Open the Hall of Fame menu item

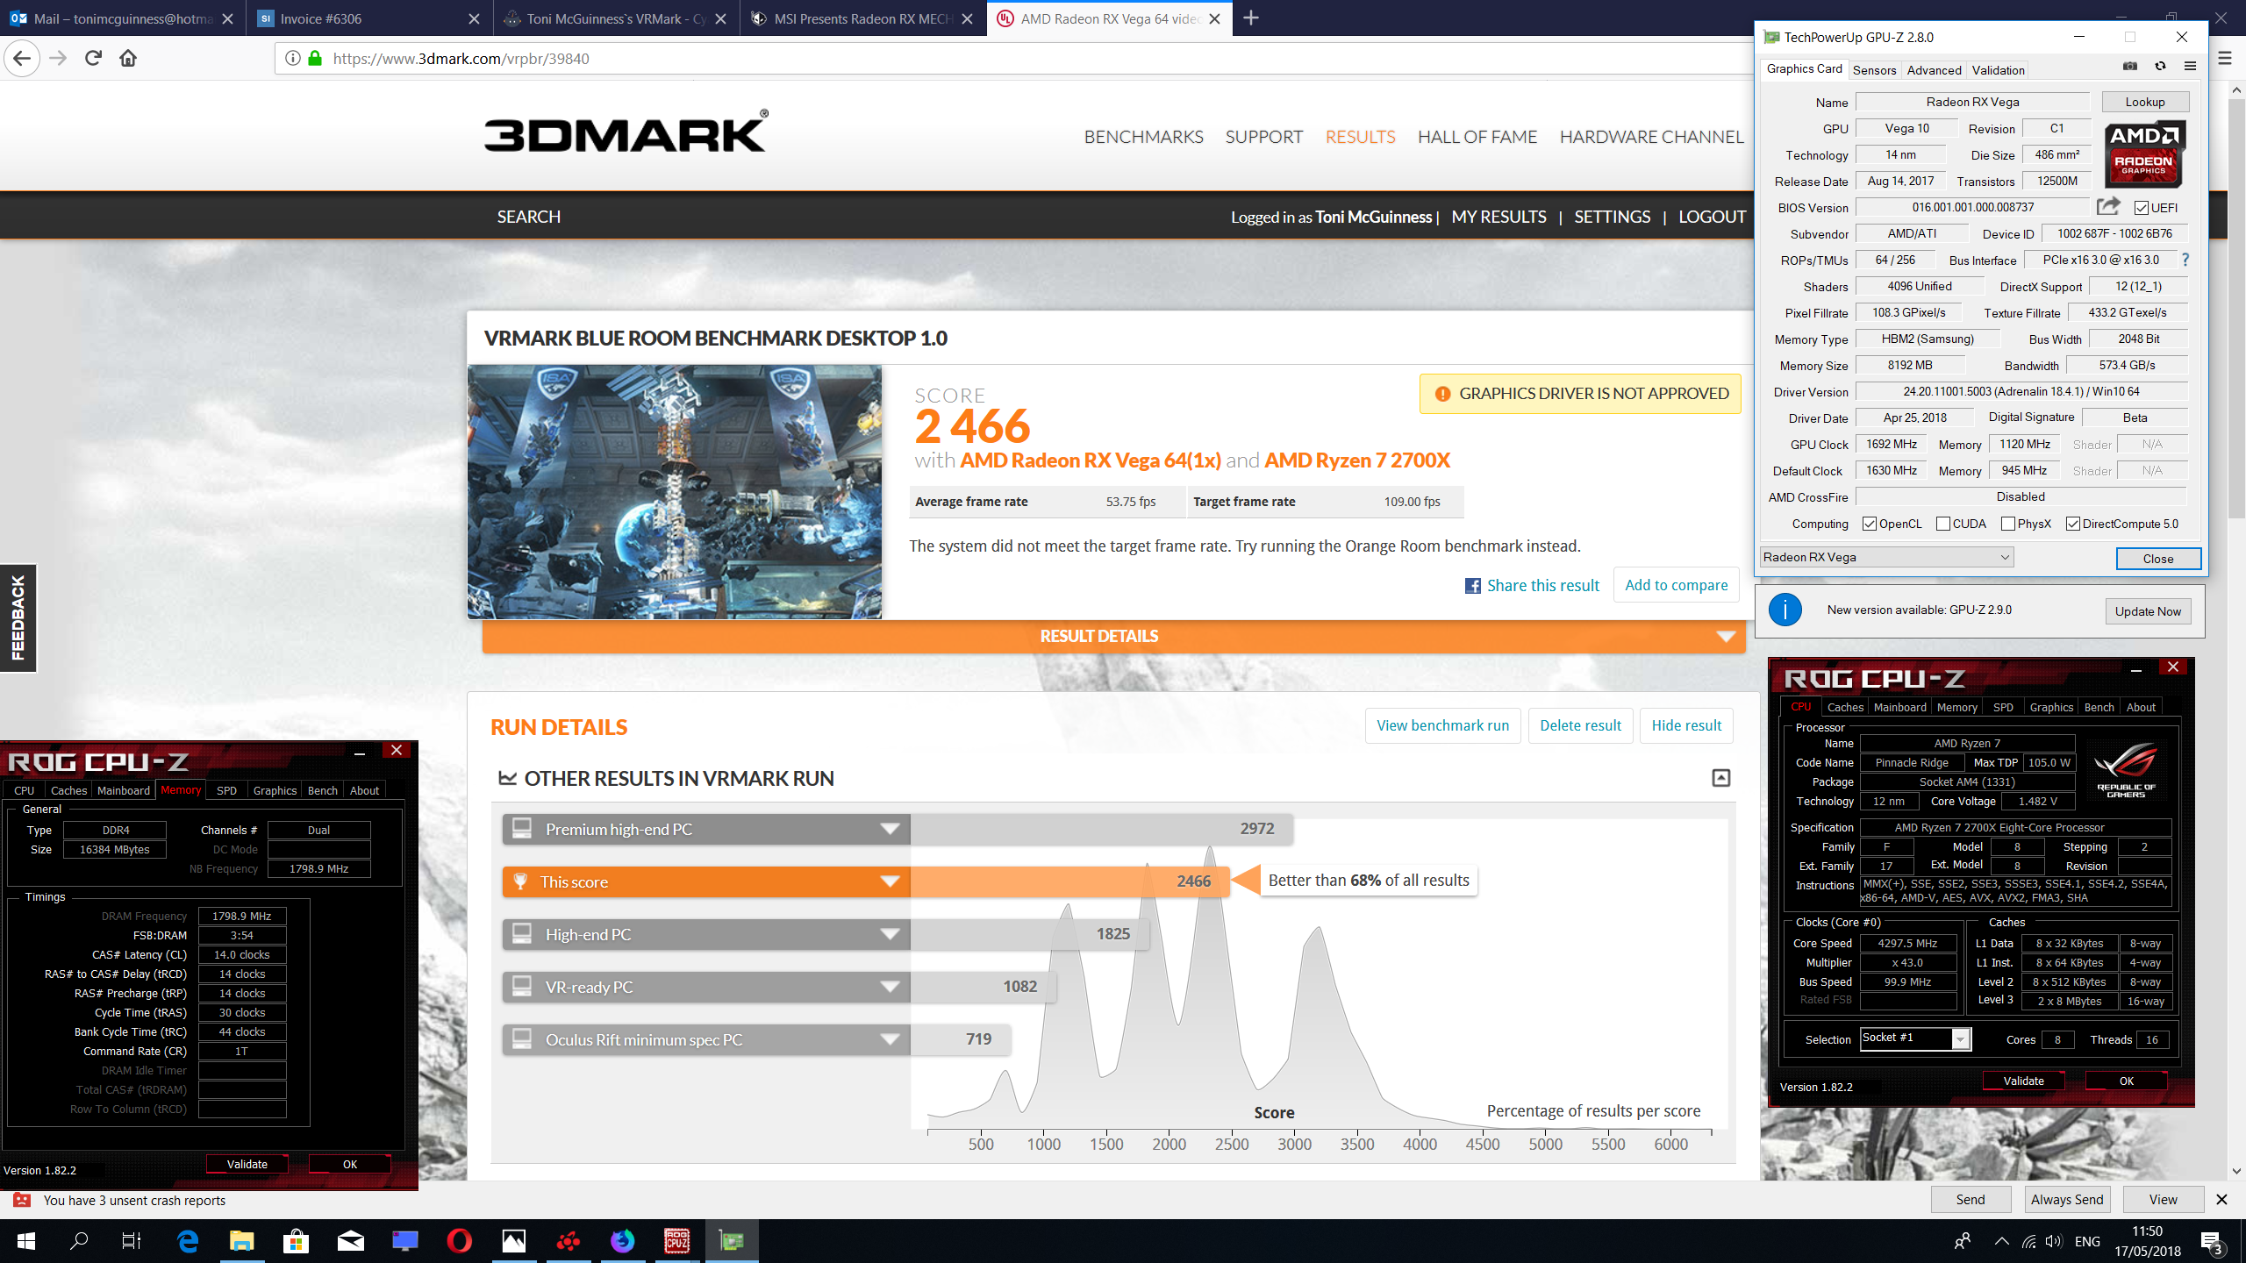(1477, 137)
